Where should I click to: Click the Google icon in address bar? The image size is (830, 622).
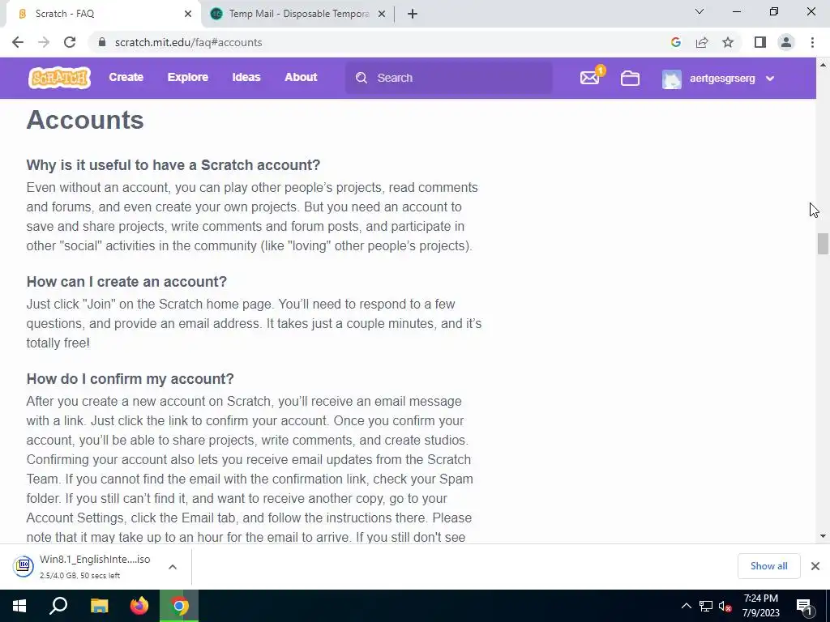(675, 42)
